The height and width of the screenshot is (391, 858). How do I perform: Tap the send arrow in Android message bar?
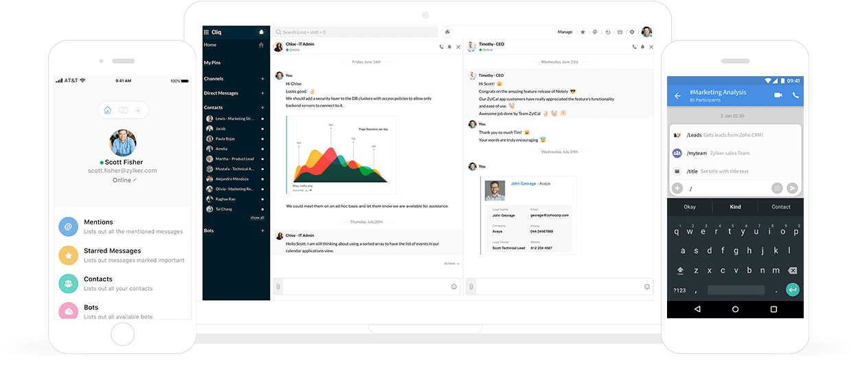(792, 188)
